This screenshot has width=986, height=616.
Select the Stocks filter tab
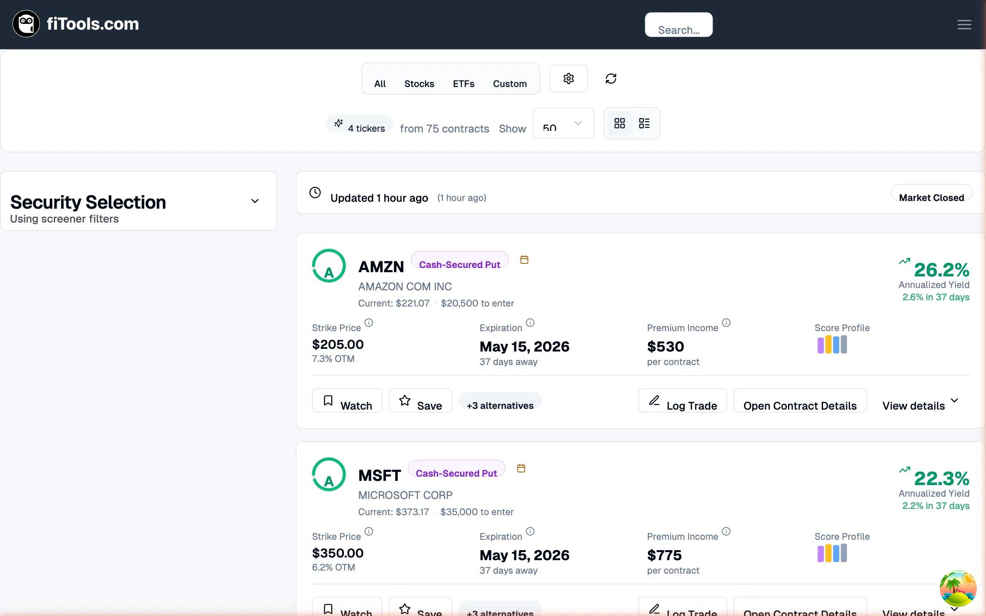click(419, 84)
